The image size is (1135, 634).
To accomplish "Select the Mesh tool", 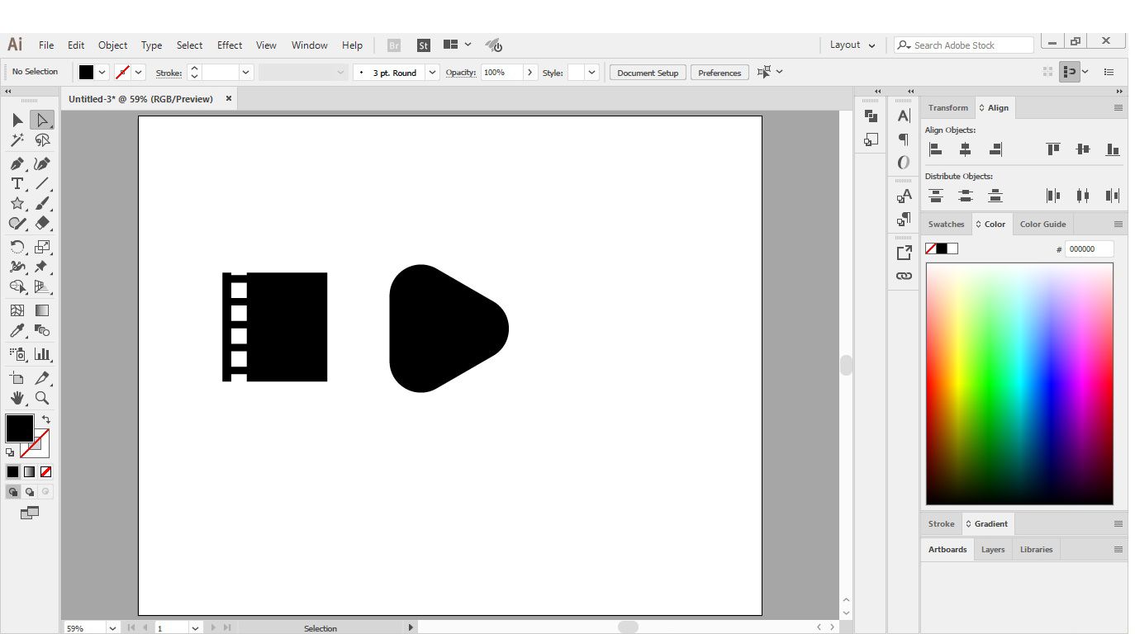I will (x=17, y=310).
